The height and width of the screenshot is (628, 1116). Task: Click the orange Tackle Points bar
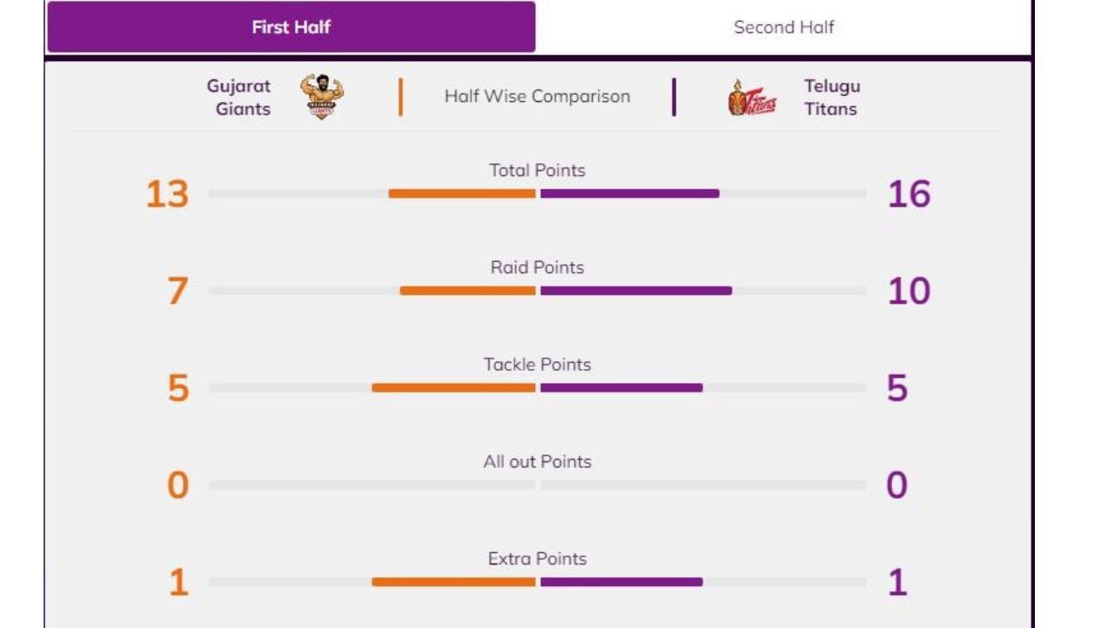coord(453,387)
